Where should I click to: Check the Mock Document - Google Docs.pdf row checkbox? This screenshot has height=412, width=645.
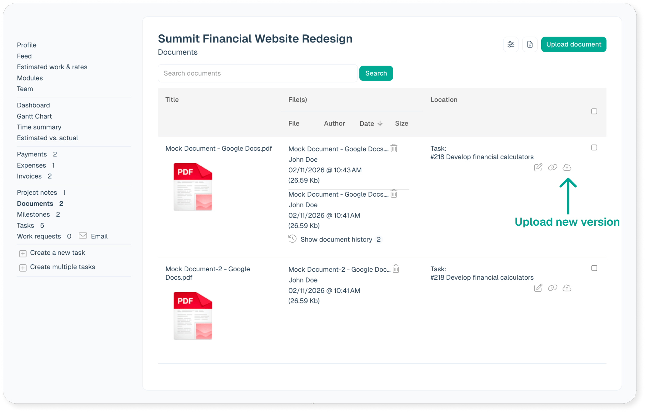click(594, 148)
